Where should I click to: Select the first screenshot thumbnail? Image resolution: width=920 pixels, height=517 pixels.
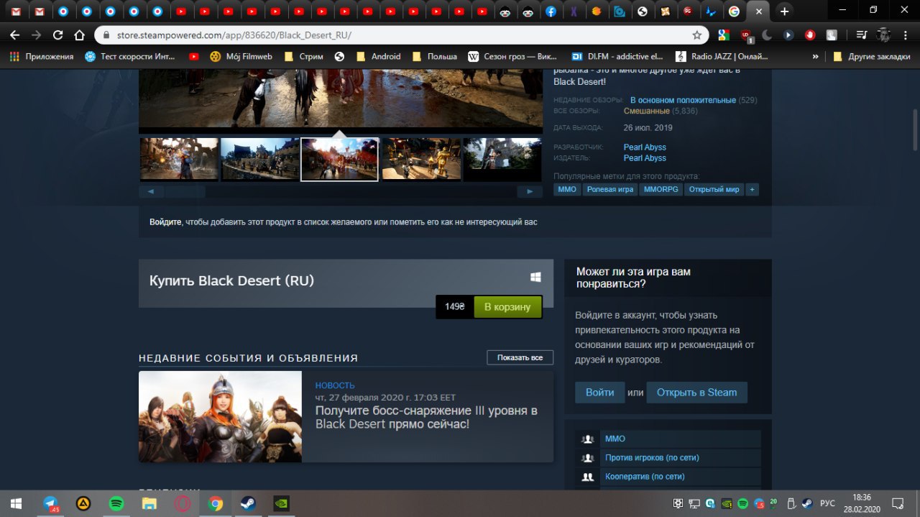pos(179,159)
